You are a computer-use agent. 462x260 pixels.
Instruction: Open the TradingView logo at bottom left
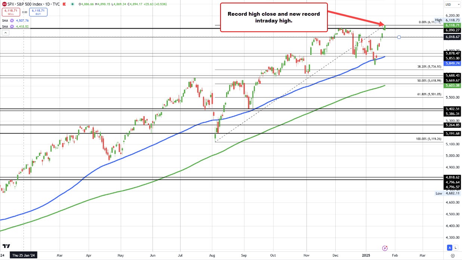point(6,247)
